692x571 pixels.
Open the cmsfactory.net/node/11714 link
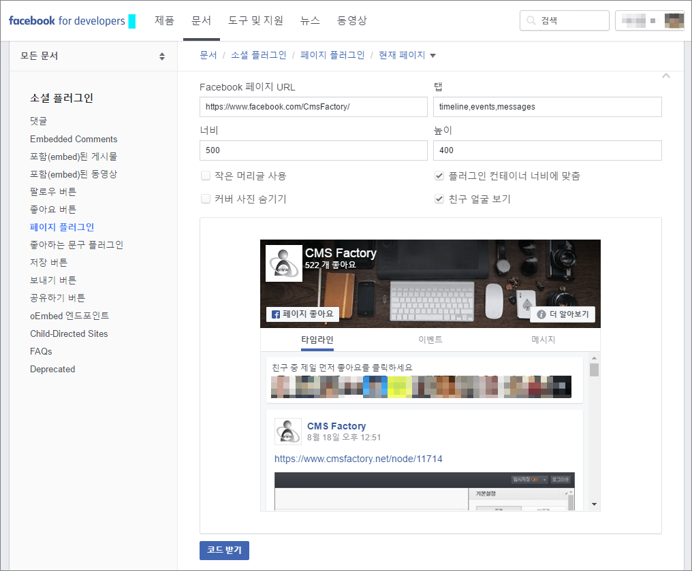pos(358,459)
